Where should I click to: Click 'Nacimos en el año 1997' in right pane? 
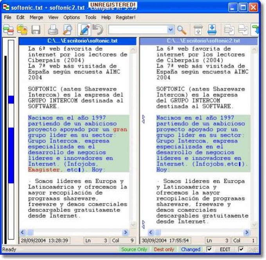click(x=195, y=118)
